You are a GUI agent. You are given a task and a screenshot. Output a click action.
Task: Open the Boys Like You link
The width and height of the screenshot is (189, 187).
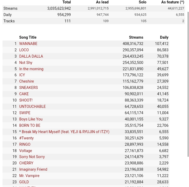(x=31, y=119)
